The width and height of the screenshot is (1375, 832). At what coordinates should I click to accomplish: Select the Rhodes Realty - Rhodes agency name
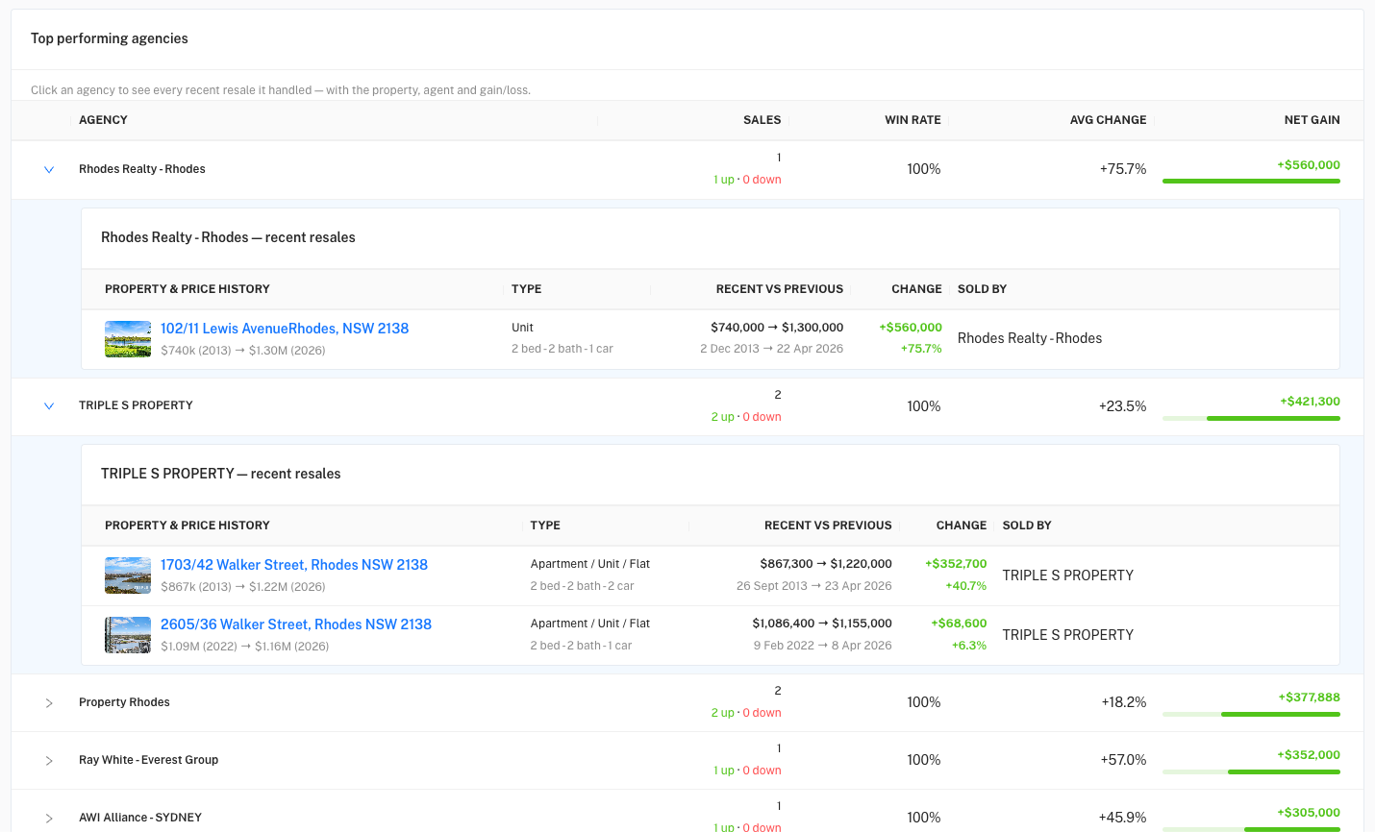click(x=142, y=169)
